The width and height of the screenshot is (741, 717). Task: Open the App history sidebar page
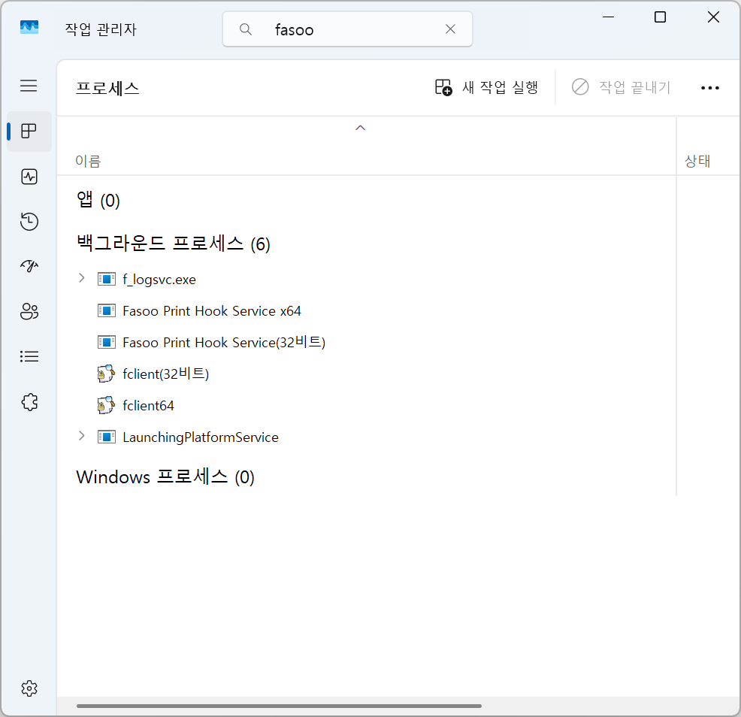tap(29, 221)
